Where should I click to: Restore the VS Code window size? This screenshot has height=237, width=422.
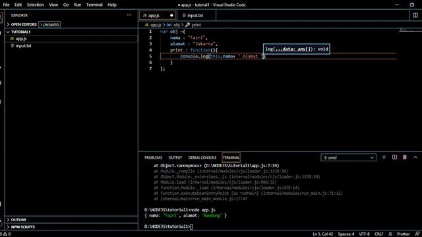(411, 5)
